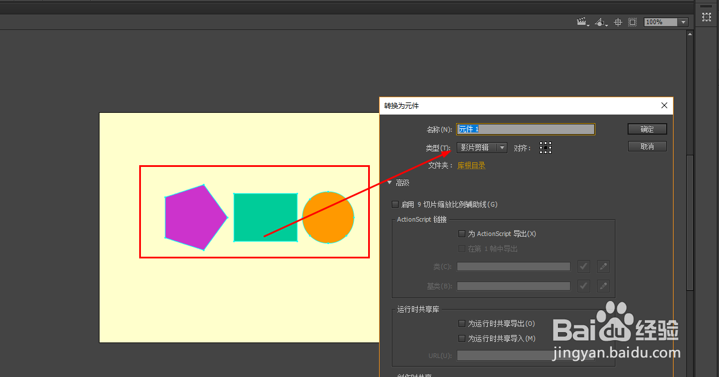
Task: Close the 转换为元件 dialog with X
Action: (664, 105)
